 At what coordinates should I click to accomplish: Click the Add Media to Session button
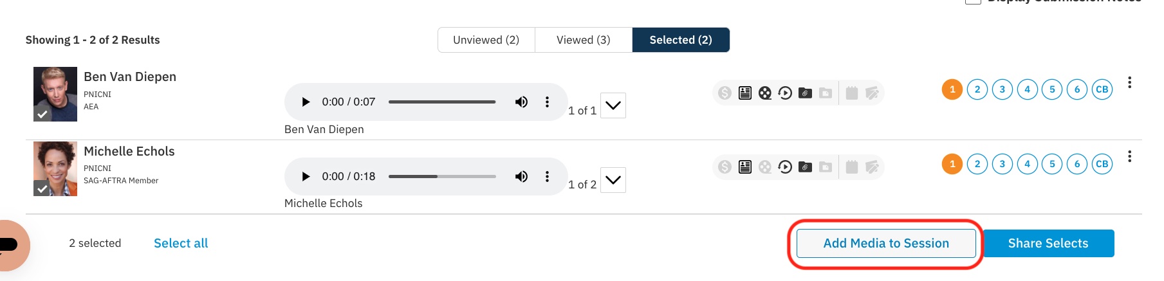click(x=886, y=244)
